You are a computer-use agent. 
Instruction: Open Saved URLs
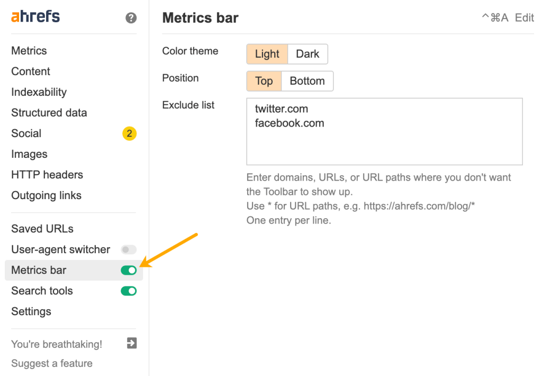pos(42,228)
